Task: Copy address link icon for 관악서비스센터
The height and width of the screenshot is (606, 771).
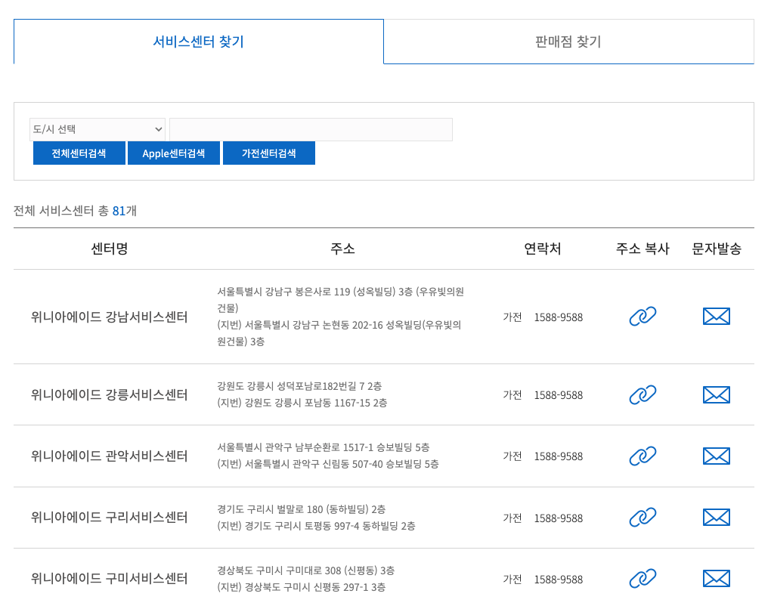Action: (642, 456)
